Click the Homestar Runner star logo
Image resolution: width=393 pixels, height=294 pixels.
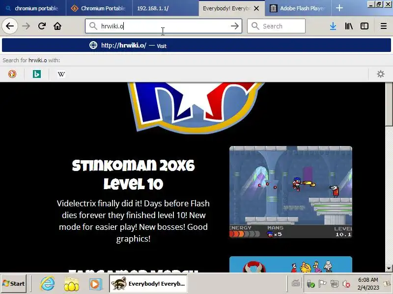[x=196, y=107]
